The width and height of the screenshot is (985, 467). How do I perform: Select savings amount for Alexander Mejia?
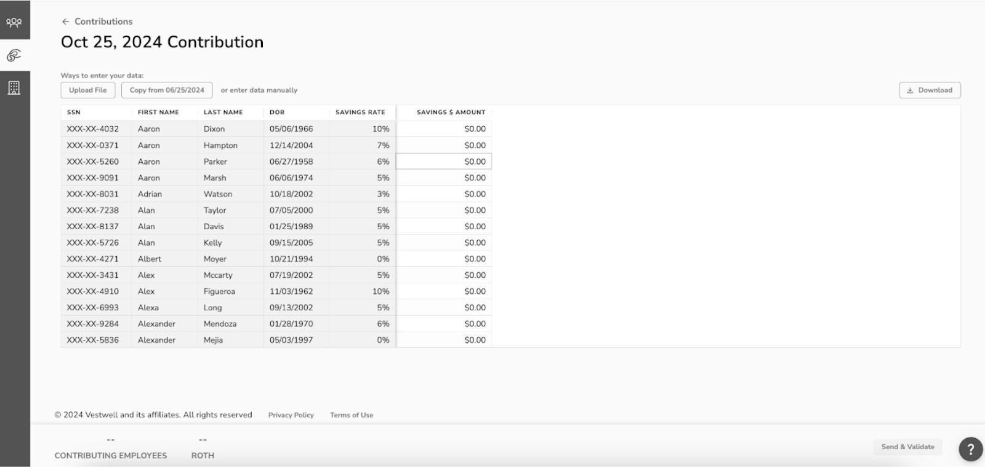(444, 340)
